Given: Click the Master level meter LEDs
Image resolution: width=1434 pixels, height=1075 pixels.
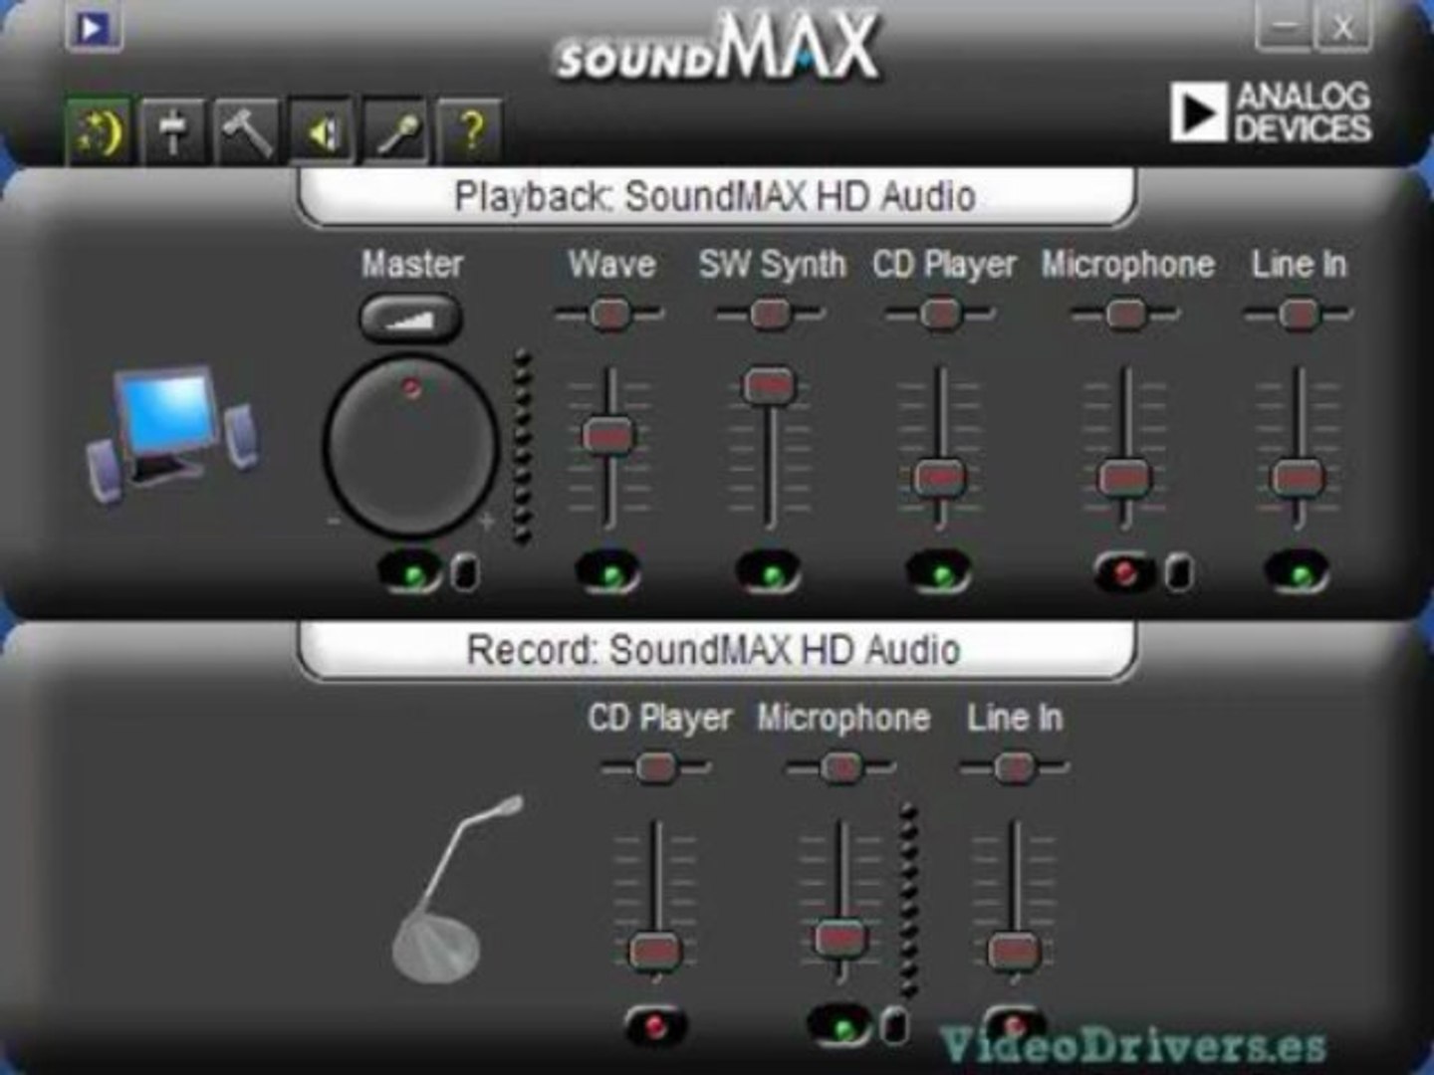Looking at the screenshot, I should 522,447.
